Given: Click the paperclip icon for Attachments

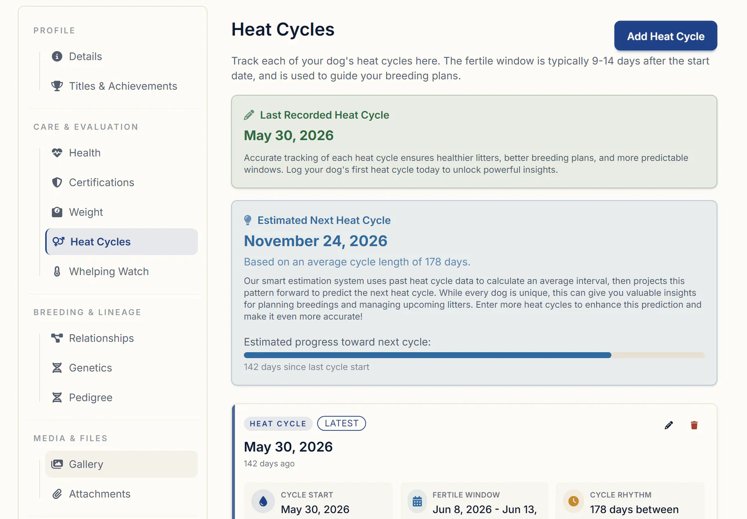Looking at the screenshot, I should click(57, 494).
